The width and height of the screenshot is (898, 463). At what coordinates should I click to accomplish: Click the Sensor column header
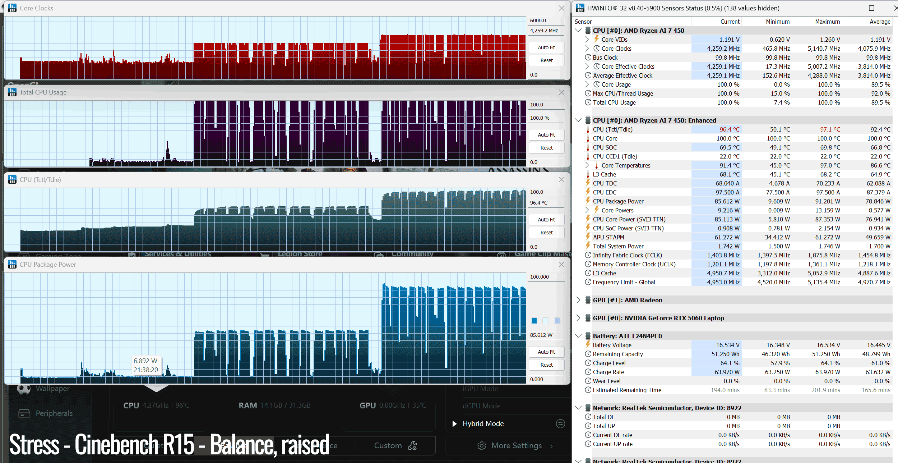click(583, 22)
